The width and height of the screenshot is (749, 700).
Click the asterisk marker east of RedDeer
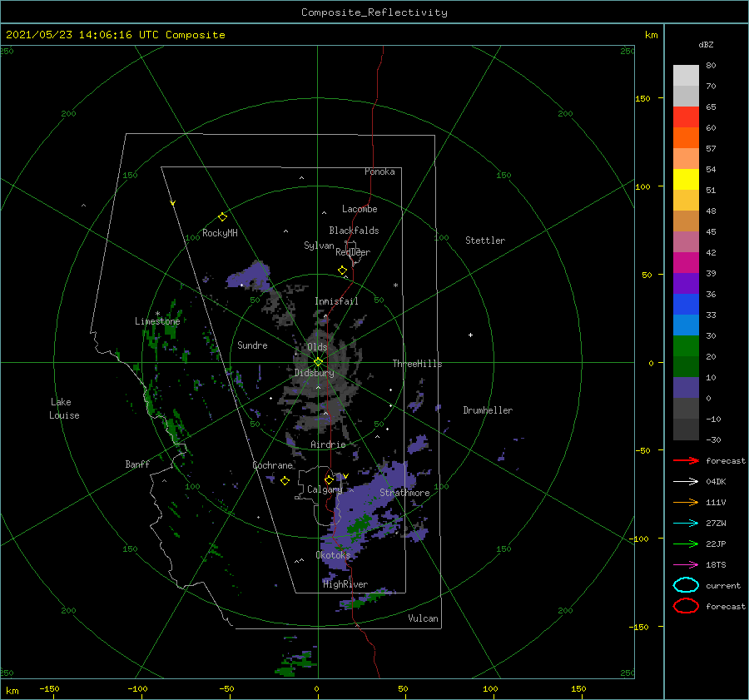395,285
